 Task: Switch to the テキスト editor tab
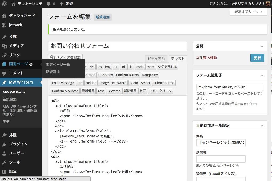coord(178,59)
